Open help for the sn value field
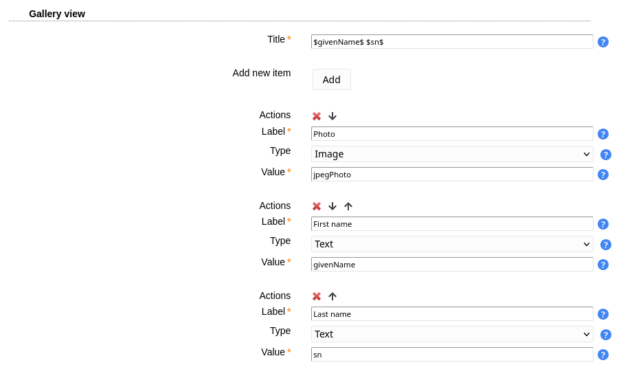 pyautogui.click(x=603, y=355)
